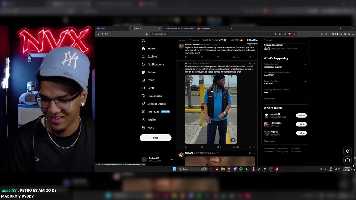356x200 pixels.
Task: Close the Home / X browser tab
Action: 160,28
